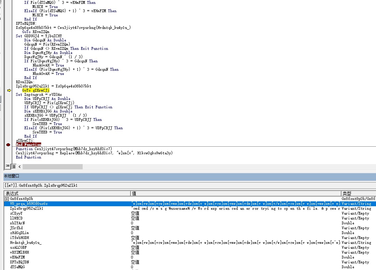This screenshot has height=270, width=376.
Task: Select the V8_prqa_b590f6uz6z variable row
Action: pos(190,204)
